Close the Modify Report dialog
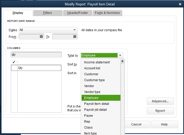Viewport: 184px width, 135px height. (x=180, y=4)
